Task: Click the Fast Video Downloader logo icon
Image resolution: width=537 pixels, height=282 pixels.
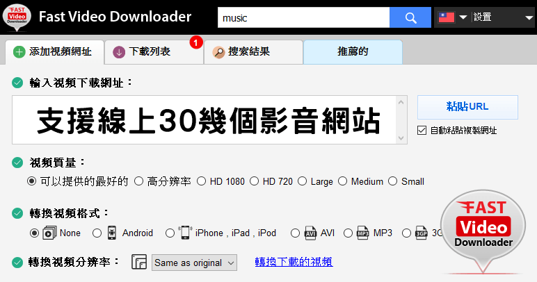Action: click(x=17, y=17)
